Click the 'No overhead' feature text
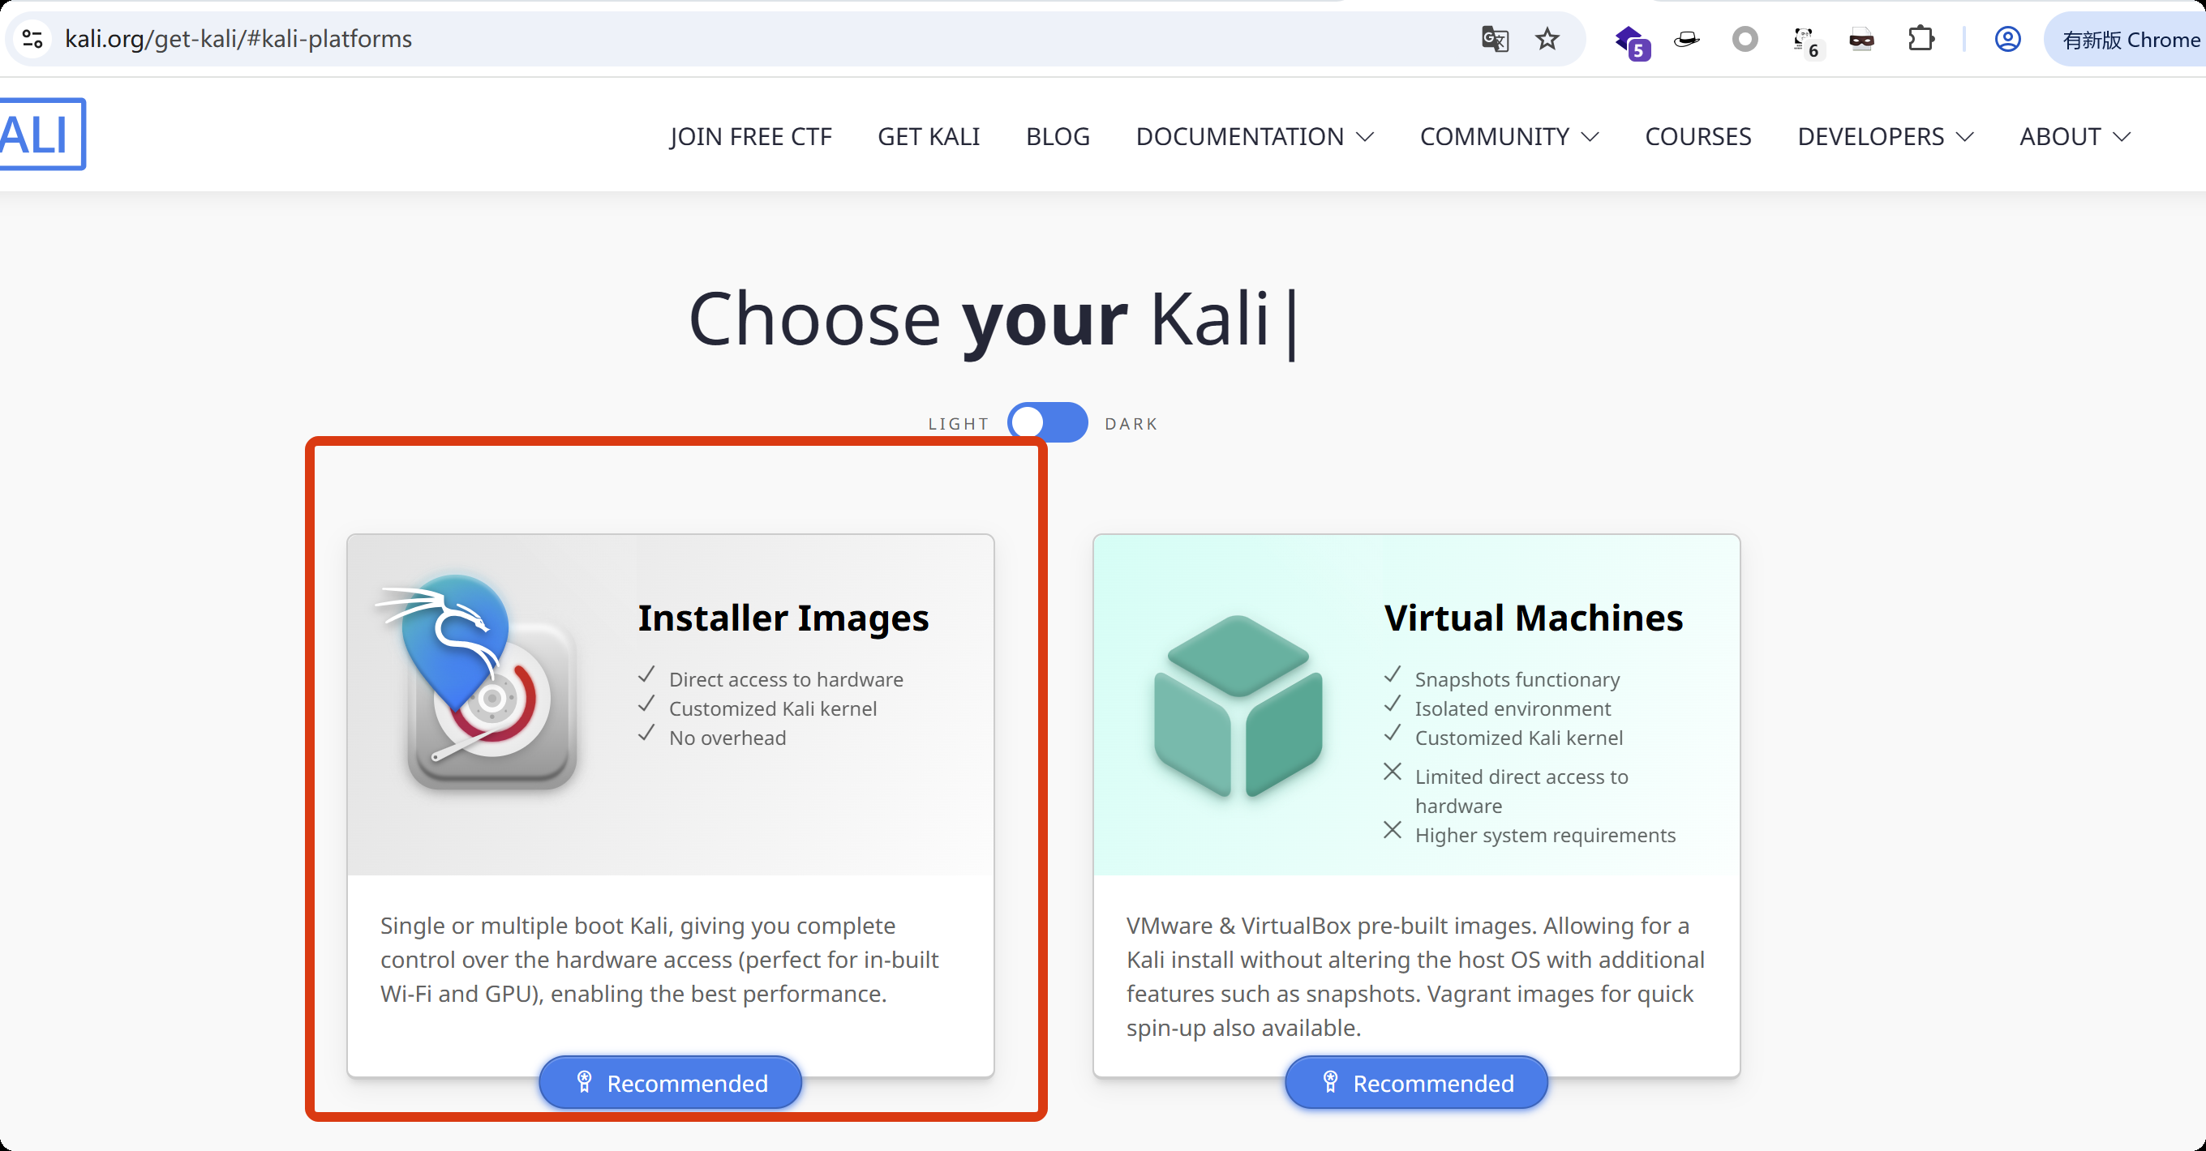Viewport: 2206px width, 1151px height. tap(727, 738)
